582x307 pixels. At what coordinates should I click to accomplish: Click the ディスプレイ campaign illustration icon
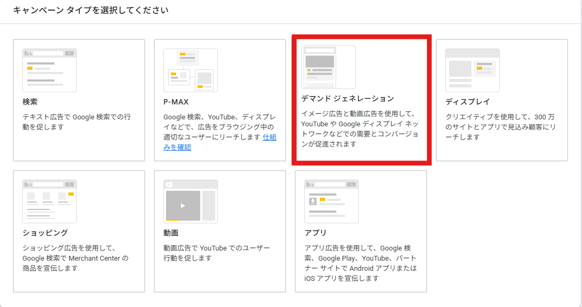473,70
